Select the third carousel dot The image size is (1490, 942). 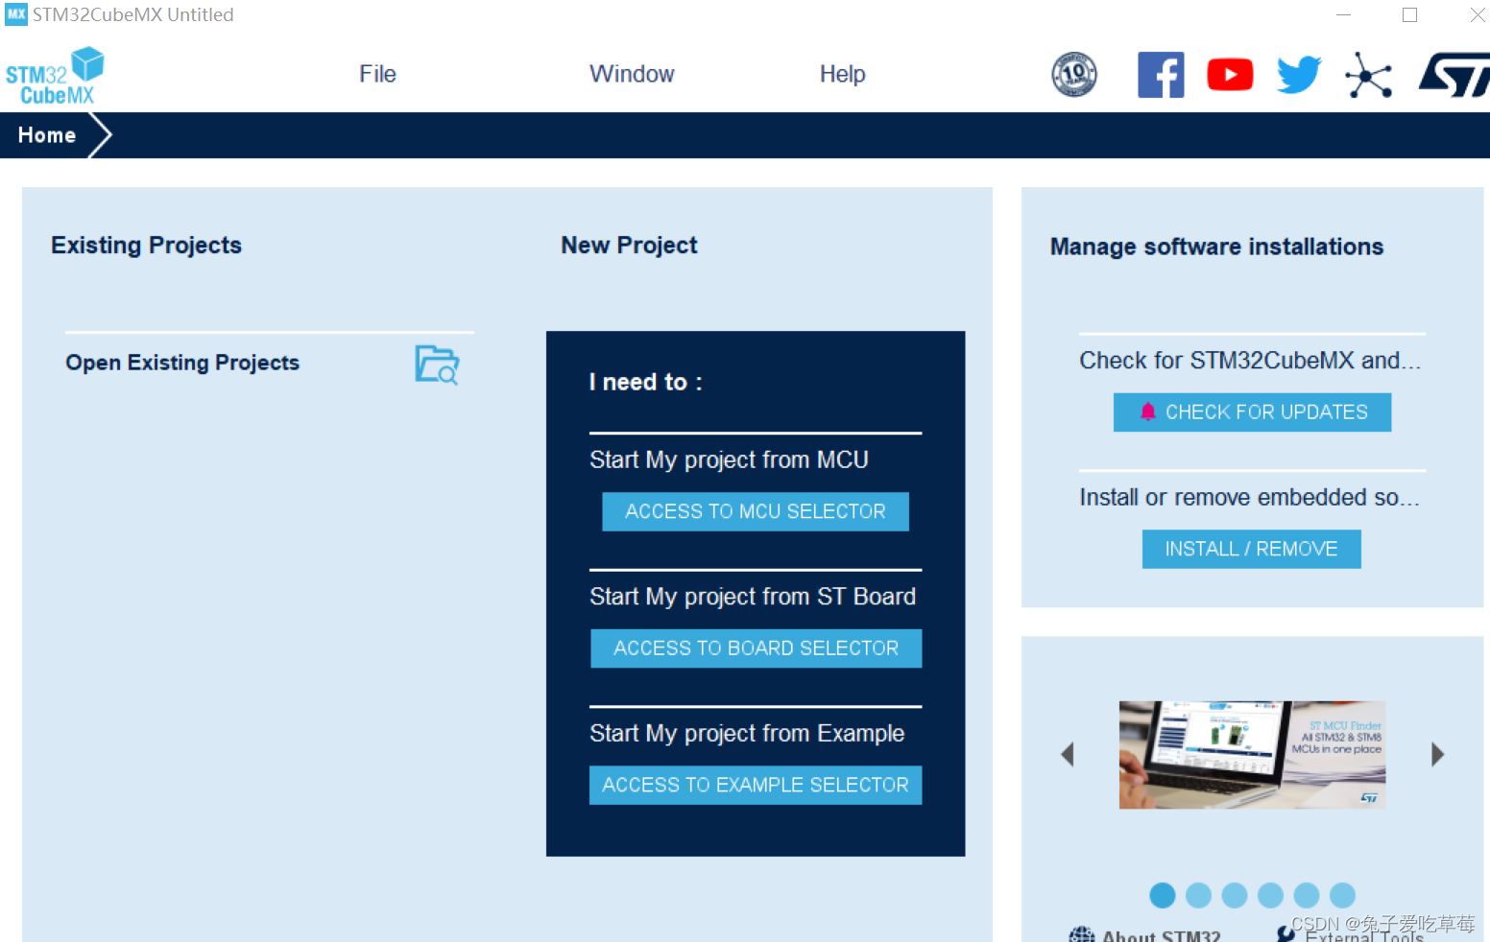pos(1235,895)
